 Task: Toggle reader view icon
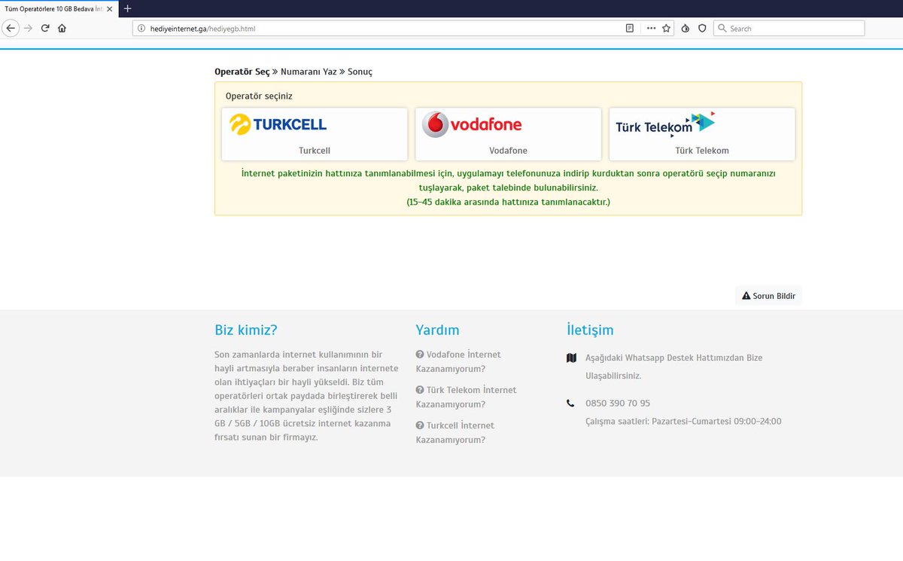click(x=630, y=28)
